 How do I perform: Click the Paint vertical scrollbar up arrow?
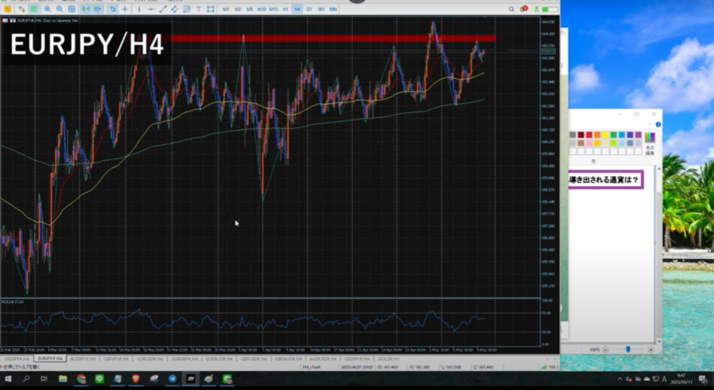point(659,170)
